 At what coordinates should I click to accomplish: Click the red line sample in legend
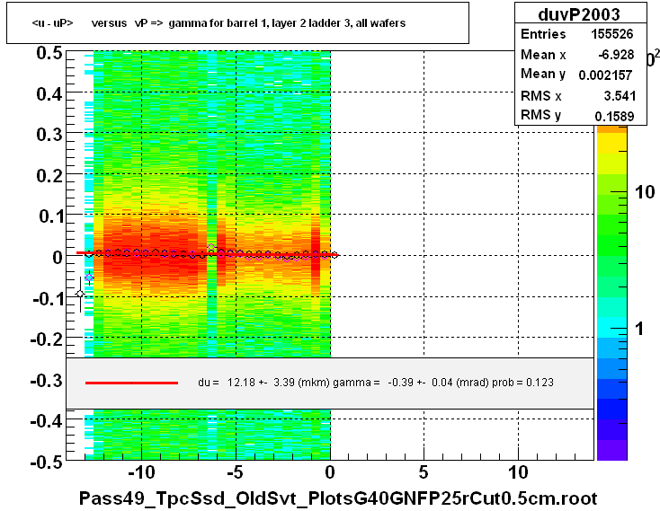click(x=131, y=383)
